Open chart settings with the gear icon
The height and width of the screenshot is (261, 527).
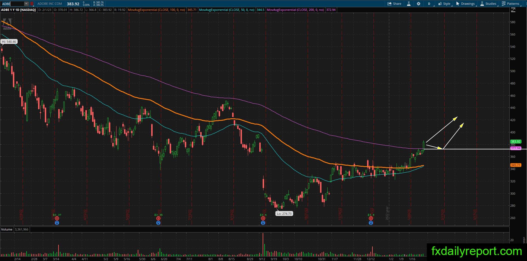(419, 4)
